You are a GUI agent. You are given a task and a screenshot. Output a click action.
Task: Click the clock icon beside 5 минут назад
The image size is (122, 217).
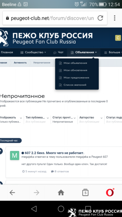(23, 172)
